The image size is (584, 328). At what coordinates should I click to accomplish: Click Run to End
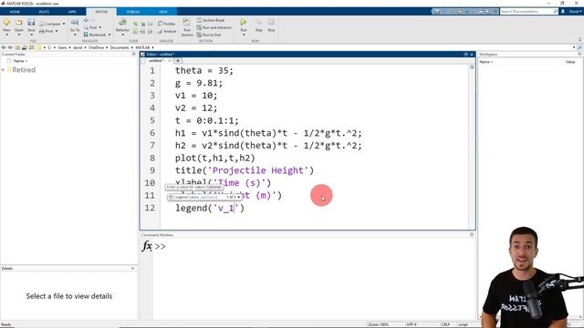pyautogui.click(x=209, y=35)
